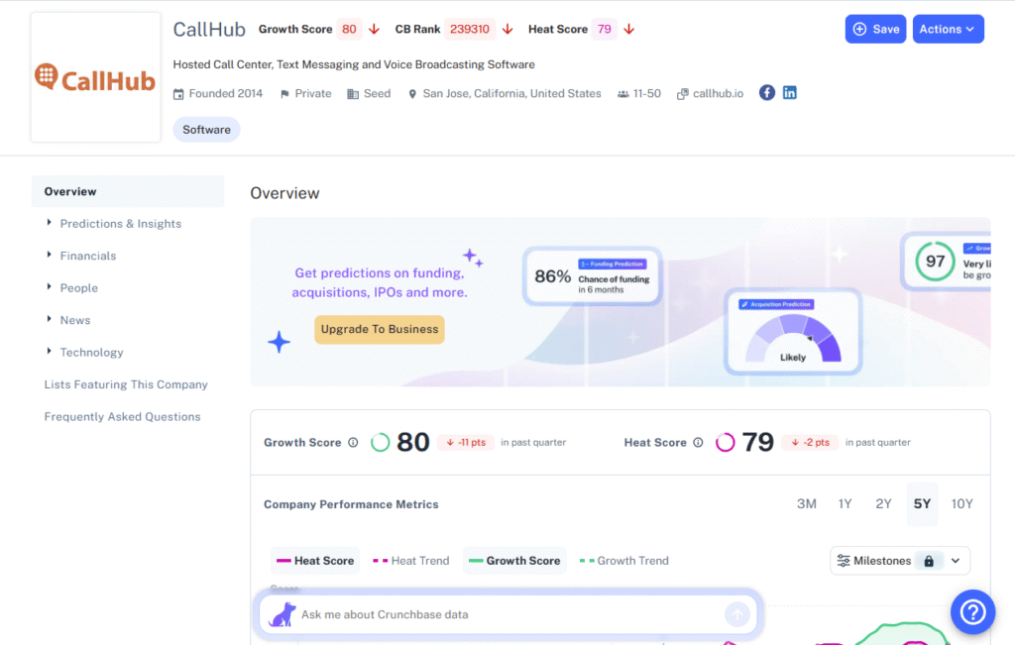The width and height of the screenshot is (1015, 645).
Task: Click the Growth Score info icon
Action: pos(353,443)
